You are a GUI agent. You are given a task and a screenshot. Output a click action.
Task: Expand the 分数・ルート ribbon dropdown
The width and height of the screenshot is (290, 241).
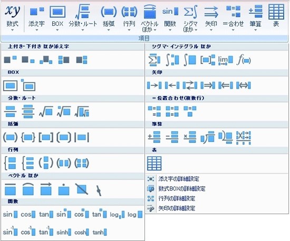(83, 18)
